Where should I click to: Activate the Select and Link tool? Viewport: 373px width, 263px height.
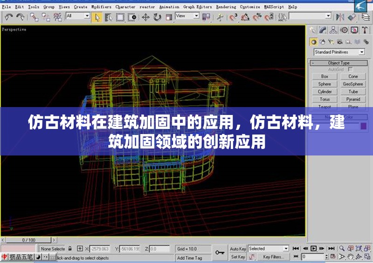click(x=34, y=17)
